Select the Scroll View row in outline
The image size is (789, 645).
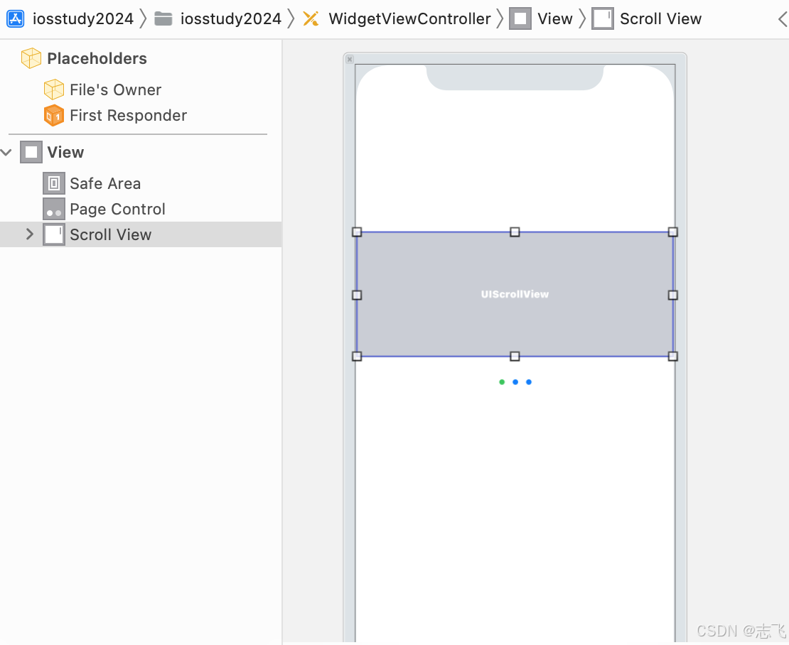click(141, 234)
